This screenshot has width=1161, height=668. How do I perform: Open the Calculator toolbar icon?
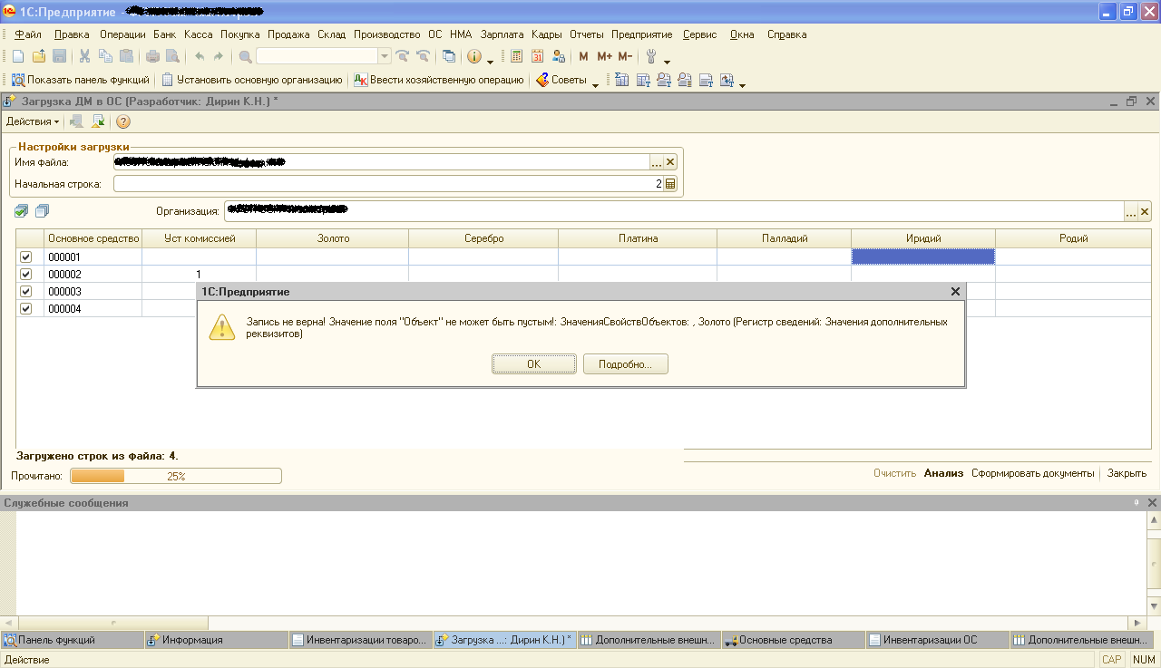tap(516, 56)
